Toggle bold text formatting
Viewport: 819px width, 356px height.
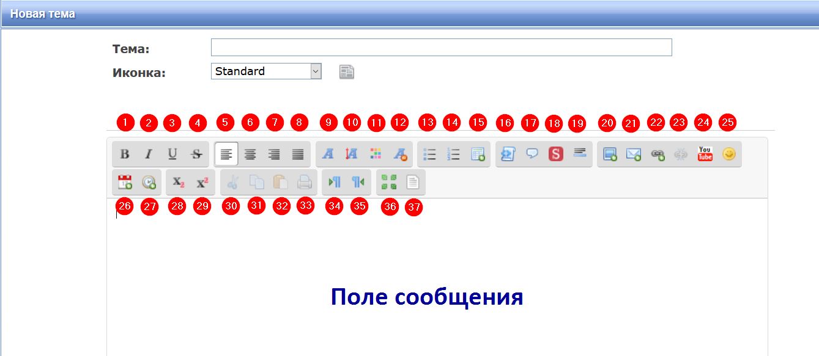coord(125,154)
